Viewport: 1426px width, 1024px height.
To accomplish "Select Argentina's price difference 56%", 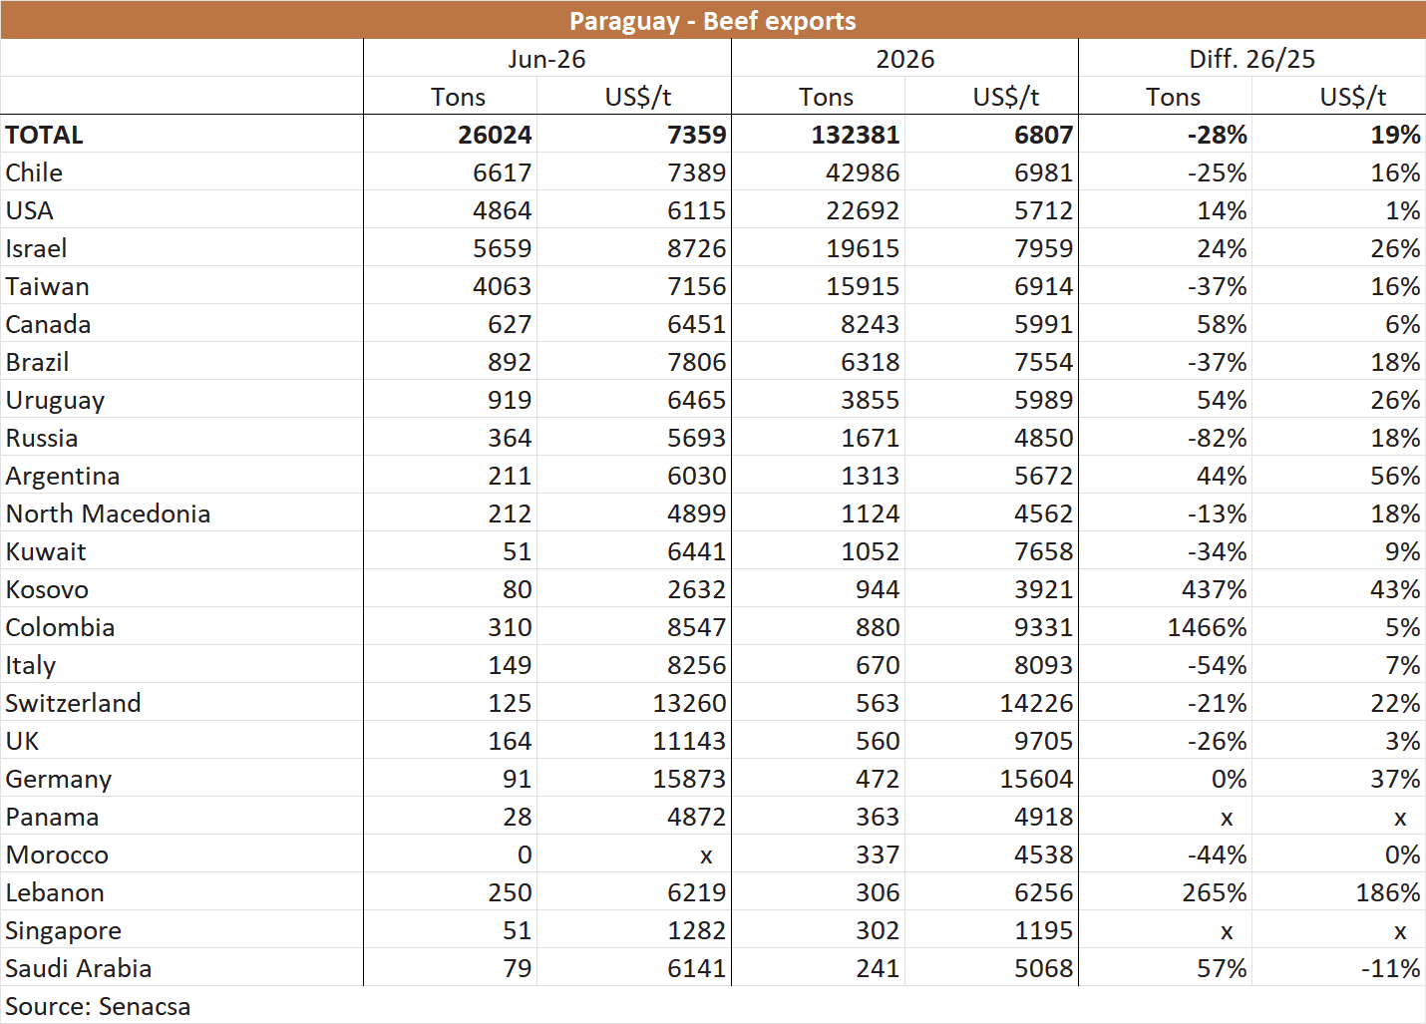I will tap(1395, 476).
